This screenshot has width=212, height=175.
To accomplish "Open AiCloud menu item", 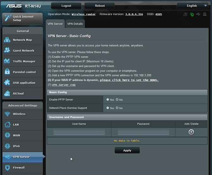I will [x=22, y=94].
